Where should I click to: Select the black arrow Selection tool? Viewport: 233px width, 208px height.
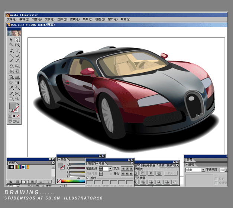coord(11,40)
